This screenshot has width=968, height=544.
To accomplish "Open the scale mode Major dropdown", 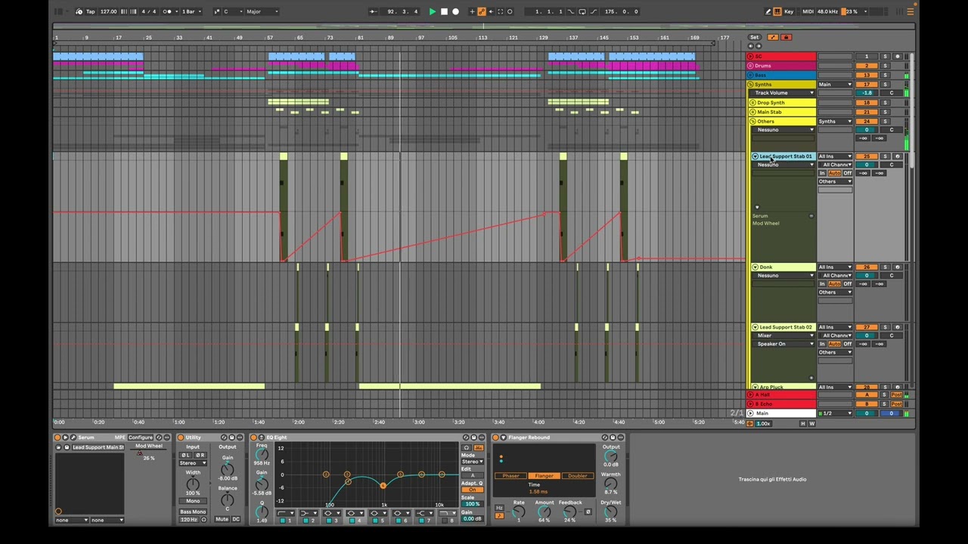I will (x=262, y=11).
